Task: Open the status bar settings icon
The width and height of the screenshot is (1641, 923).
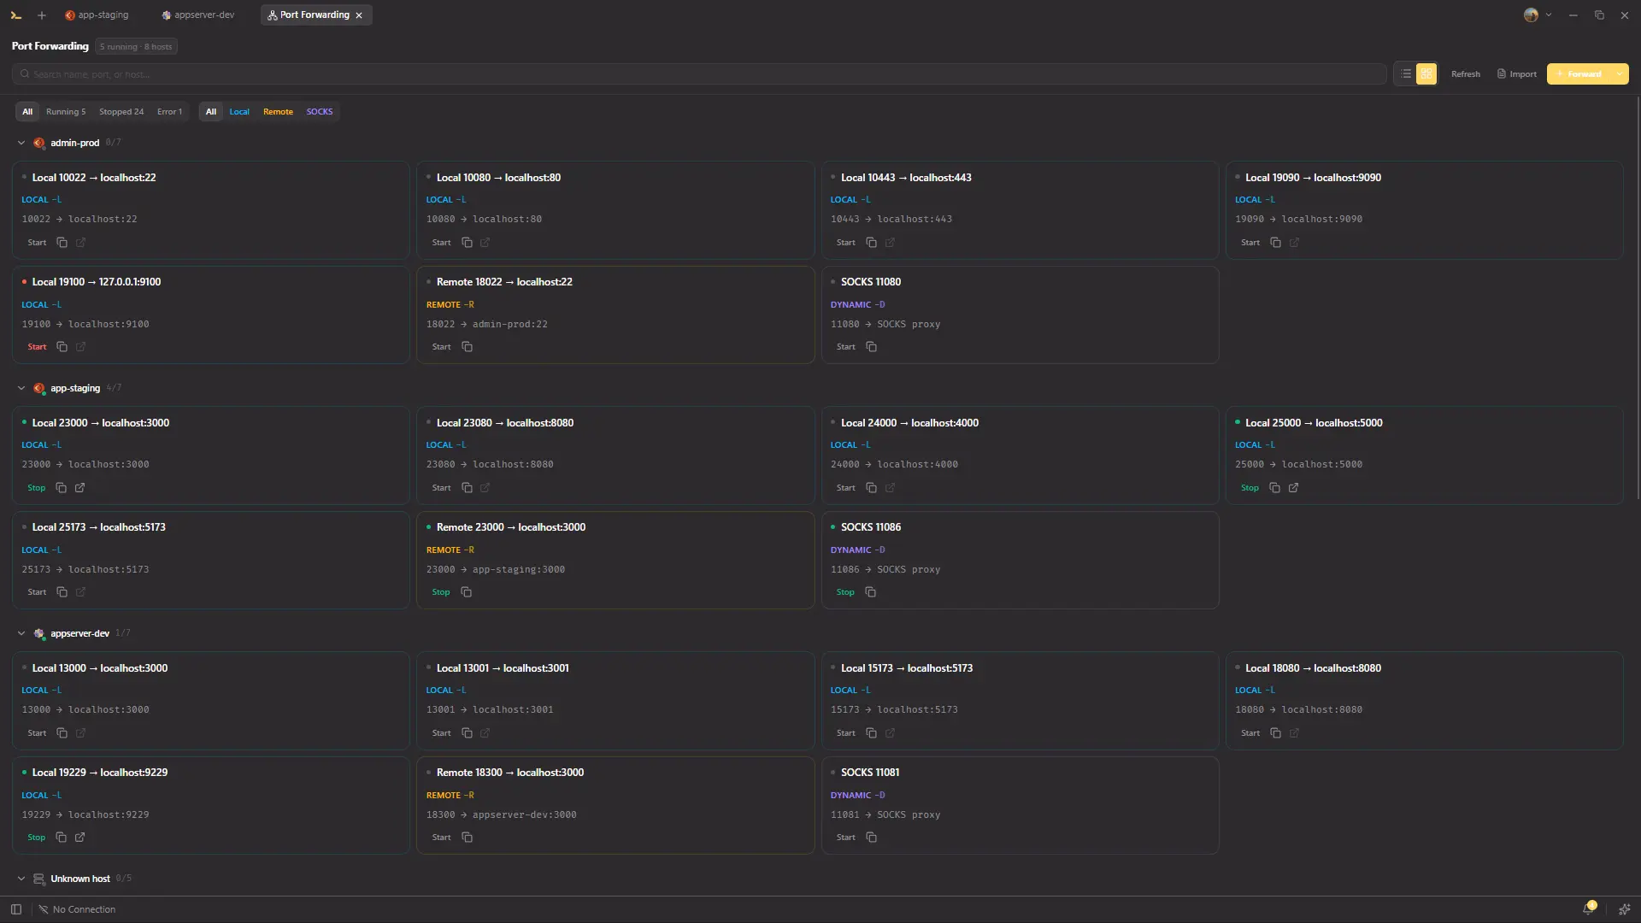Action: coord(1624,909)
